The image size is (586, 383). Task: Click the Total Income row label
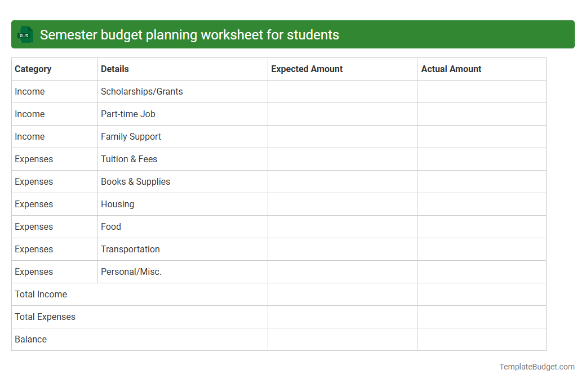[x=41, y=294]
